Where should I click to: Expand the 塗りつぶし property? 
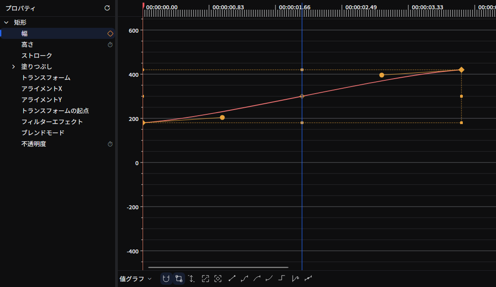(13, 67)
